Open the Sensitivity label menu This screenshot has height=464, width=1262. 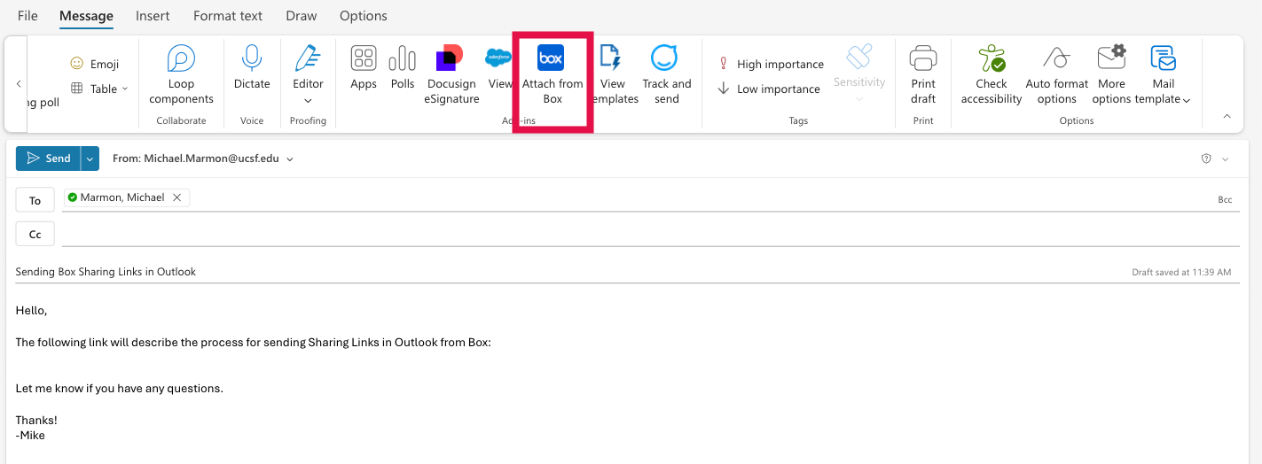pyautogui.click(x=859, y=73)
